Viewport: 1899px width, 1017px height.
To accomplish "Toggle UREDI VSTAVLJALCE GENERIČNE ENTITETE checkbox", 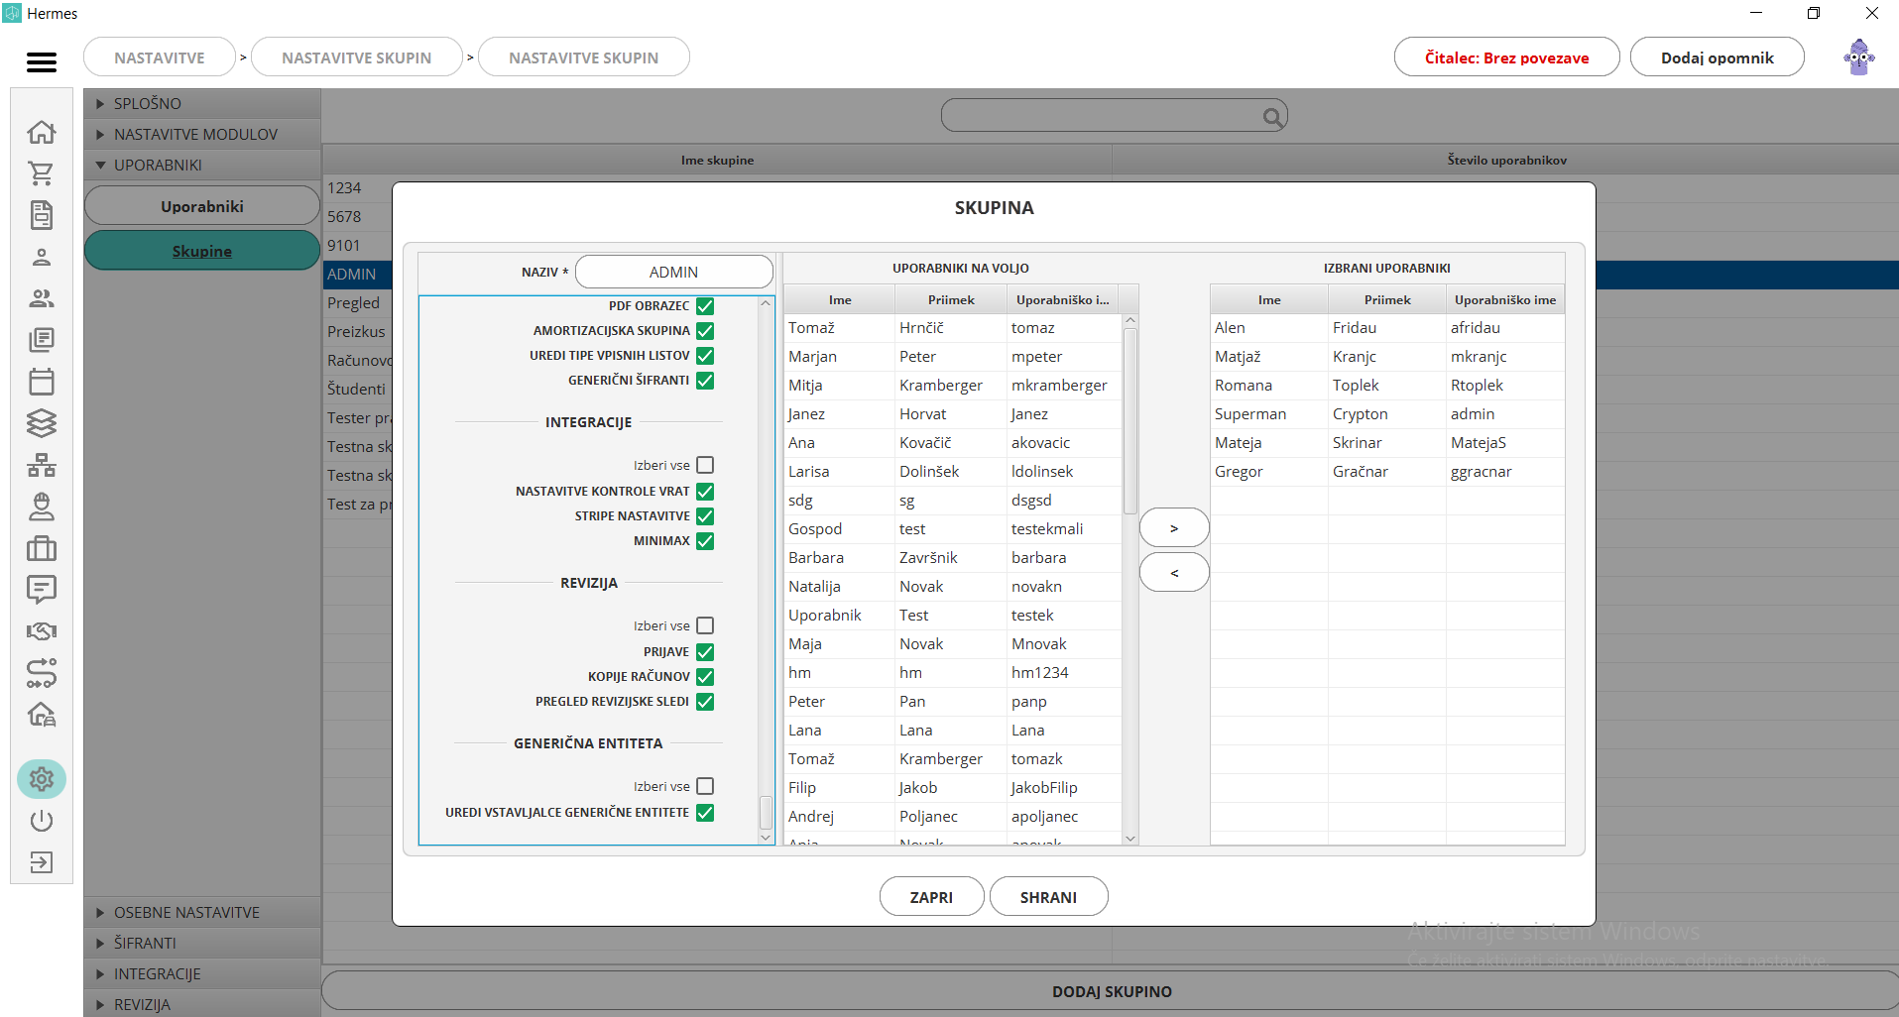I will 705,813.
